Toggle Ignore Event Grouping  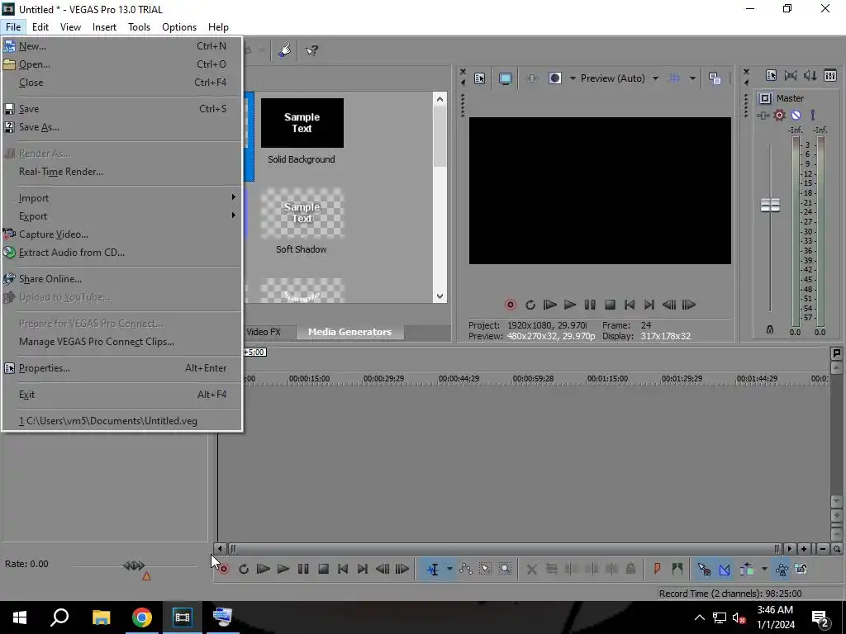tap(801, 569)
